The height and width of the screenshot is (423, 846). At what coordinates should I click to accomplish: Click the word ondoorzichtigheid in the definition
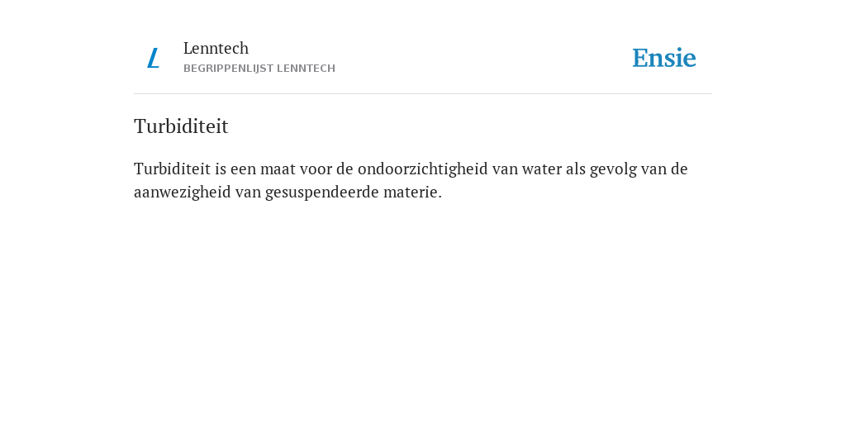coord(422,169)
